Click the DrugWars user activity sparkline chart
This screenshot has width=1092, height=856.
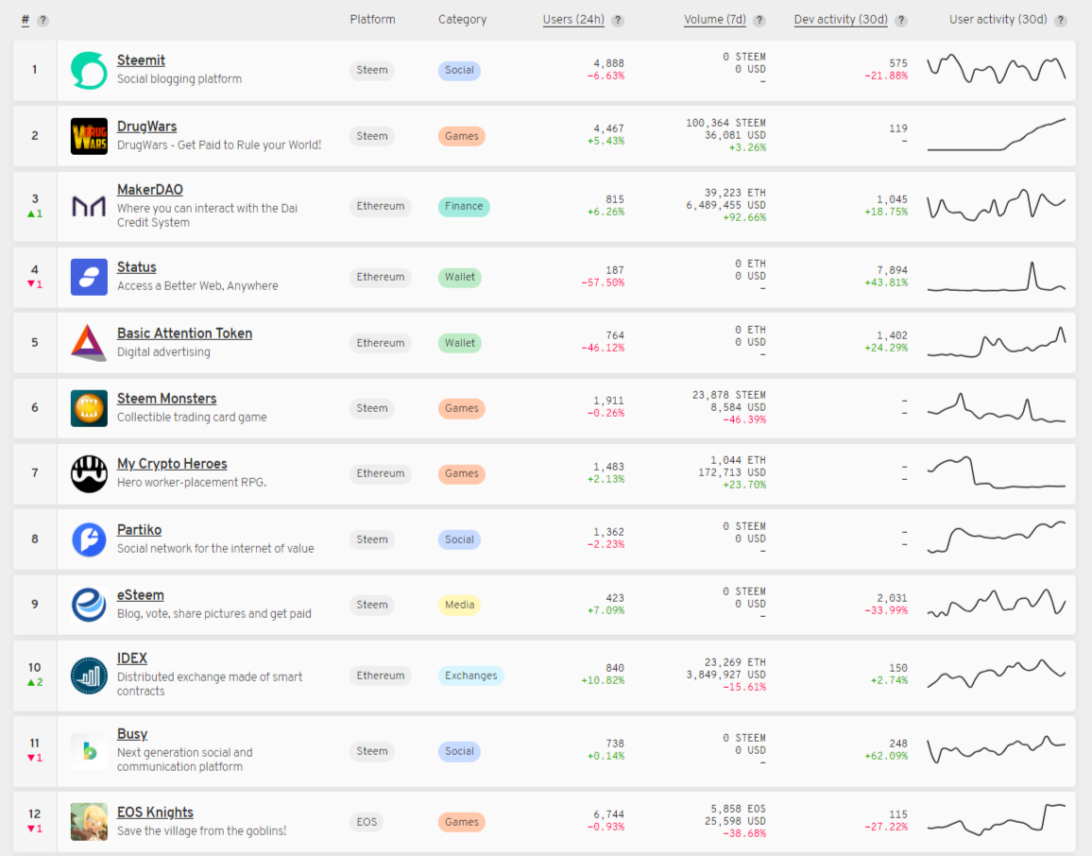(997, 135)
